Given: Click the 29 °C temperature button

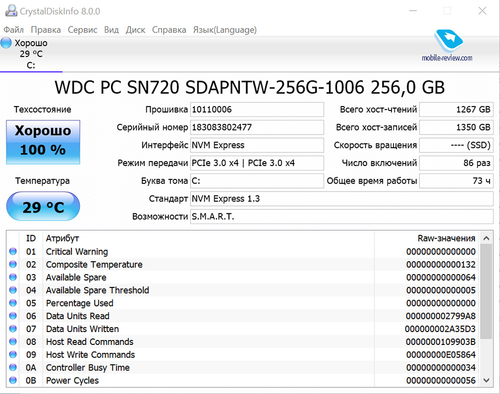Looking at the screenshot, I should pyautogui.click(x=43, y=206).
